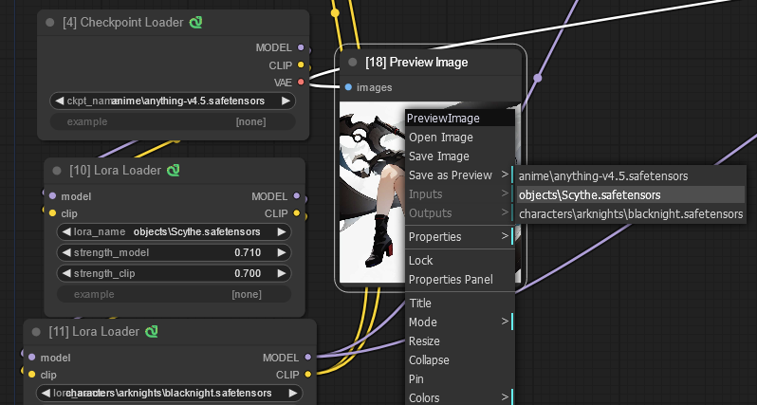Viewport: 757px width, 405px height.
Task: Click the right arrow on lora_name Scythe field
Action: click(x=281, y=230)
